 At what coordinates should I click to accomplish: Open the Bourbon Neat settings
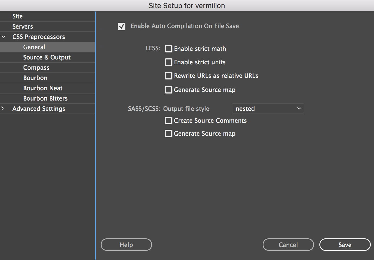[x=43, y=88]
